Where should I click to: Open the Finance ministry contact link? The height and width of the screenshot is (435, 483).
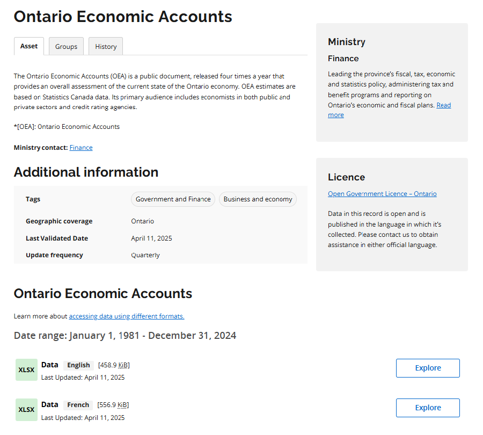pyautogui.click(x=81, y=148)
